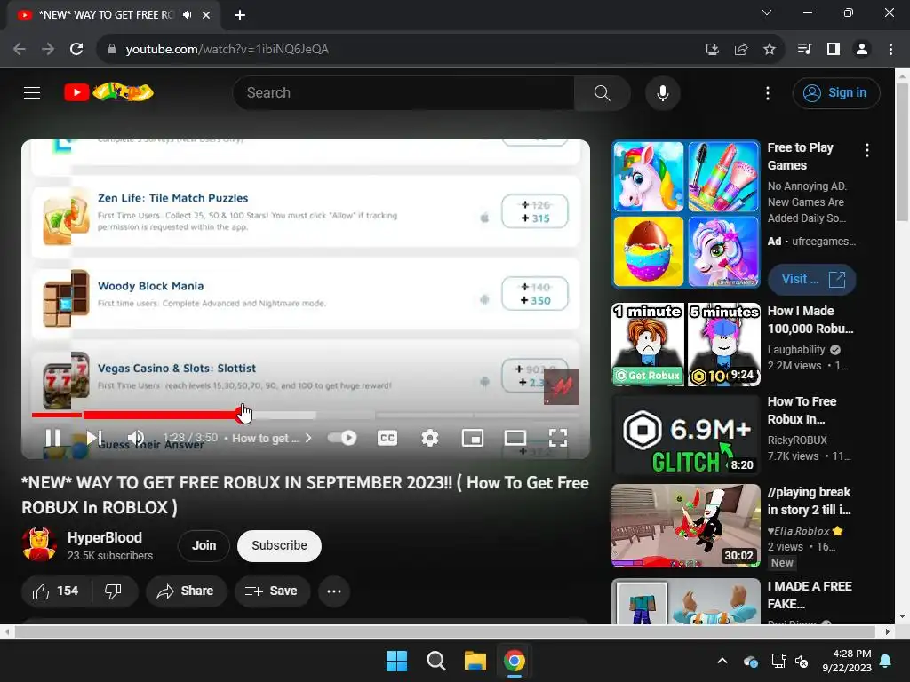Screen dimensions: 910x682
Task: Install app icon in address bar
Action: click(712, 50)
